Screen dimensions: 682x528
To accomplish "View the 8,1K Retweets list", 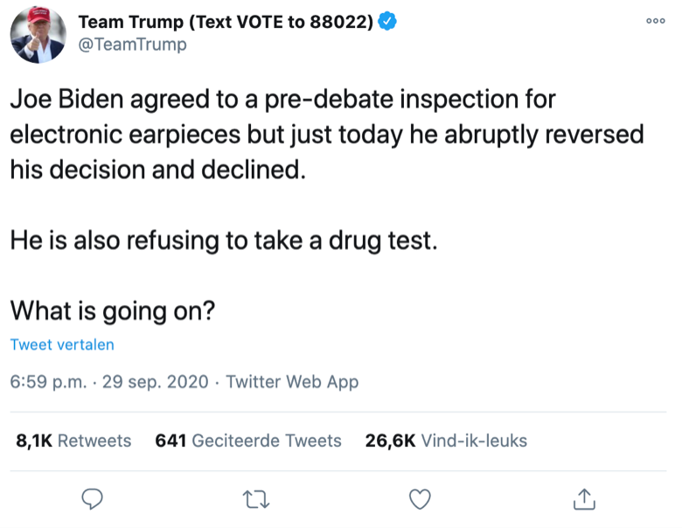I will [73, 441].
